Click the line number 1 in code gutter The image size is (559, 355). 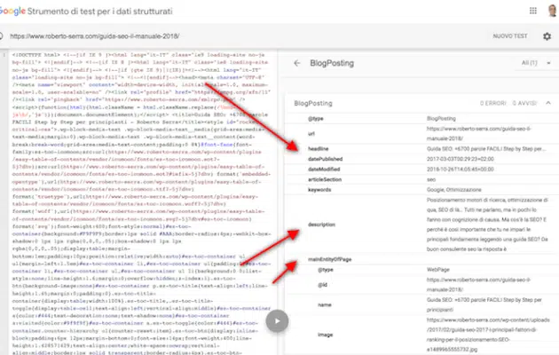click(x=4, y=55)
